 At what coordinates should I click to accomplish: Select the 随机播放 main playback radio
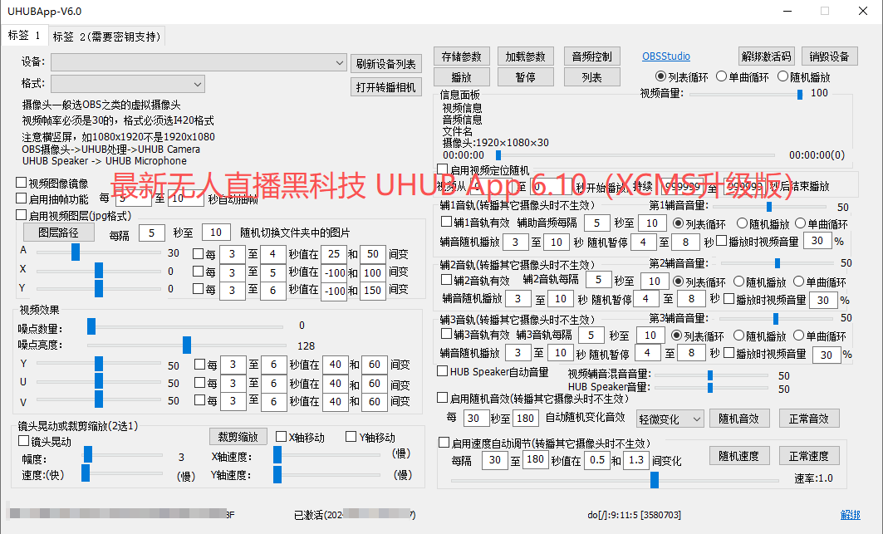[x=803, y=76]
